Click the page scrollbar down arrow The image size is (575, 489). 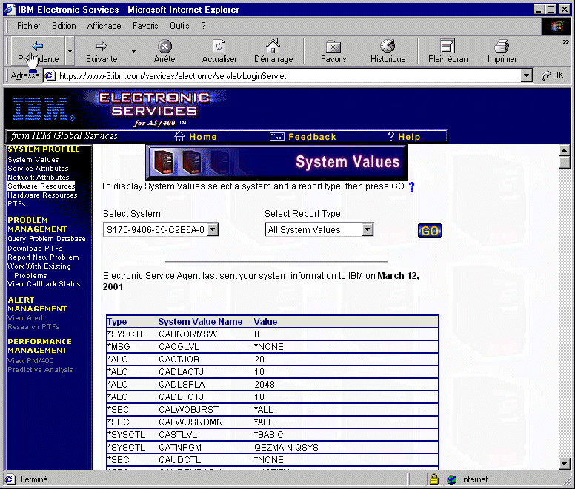click(x=564, y=464)
